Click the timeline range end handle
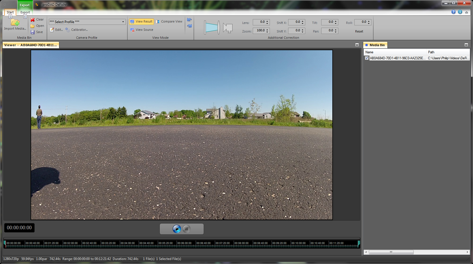473x264 pixels. coord(359,244)
